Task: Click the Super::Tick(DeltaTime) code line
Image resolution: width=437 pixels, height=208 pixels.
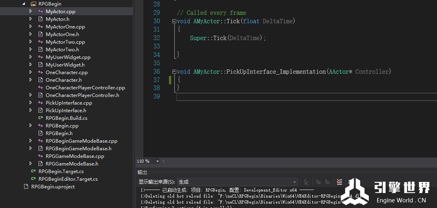Action: pyautogui.click(x=228, y=38)
